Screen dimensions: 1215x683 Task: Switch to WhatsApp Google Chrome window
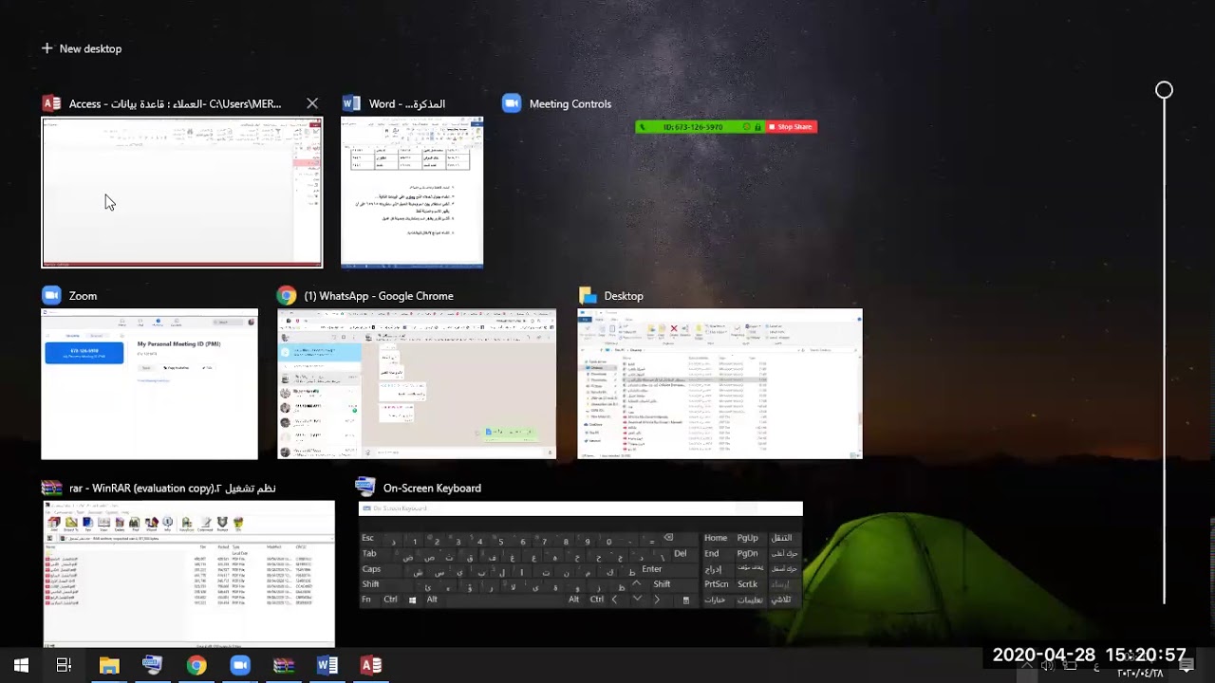tap(417, 384)
